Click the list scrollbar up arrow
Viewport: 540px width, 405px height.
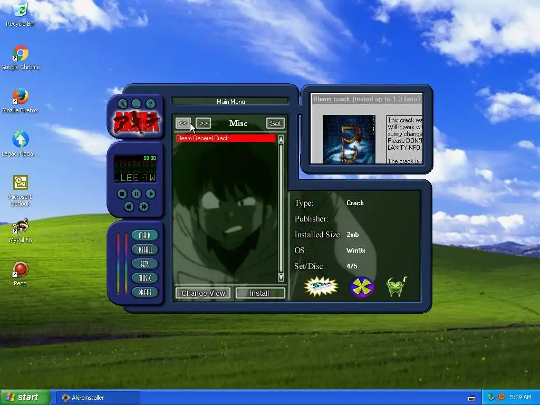(x=281, y=139)
